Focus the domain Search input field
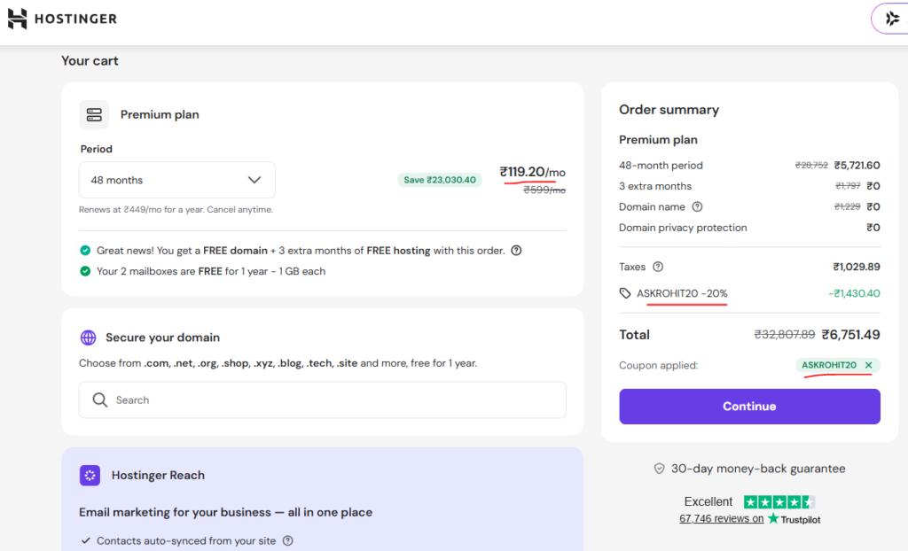Screen dimensions: 908x551 [323, 400]
